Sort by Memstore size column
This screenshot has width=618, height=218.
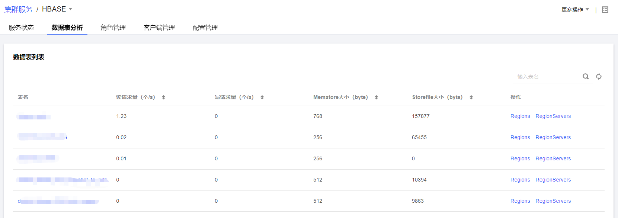pyautogui.click(x=376, y=97)
